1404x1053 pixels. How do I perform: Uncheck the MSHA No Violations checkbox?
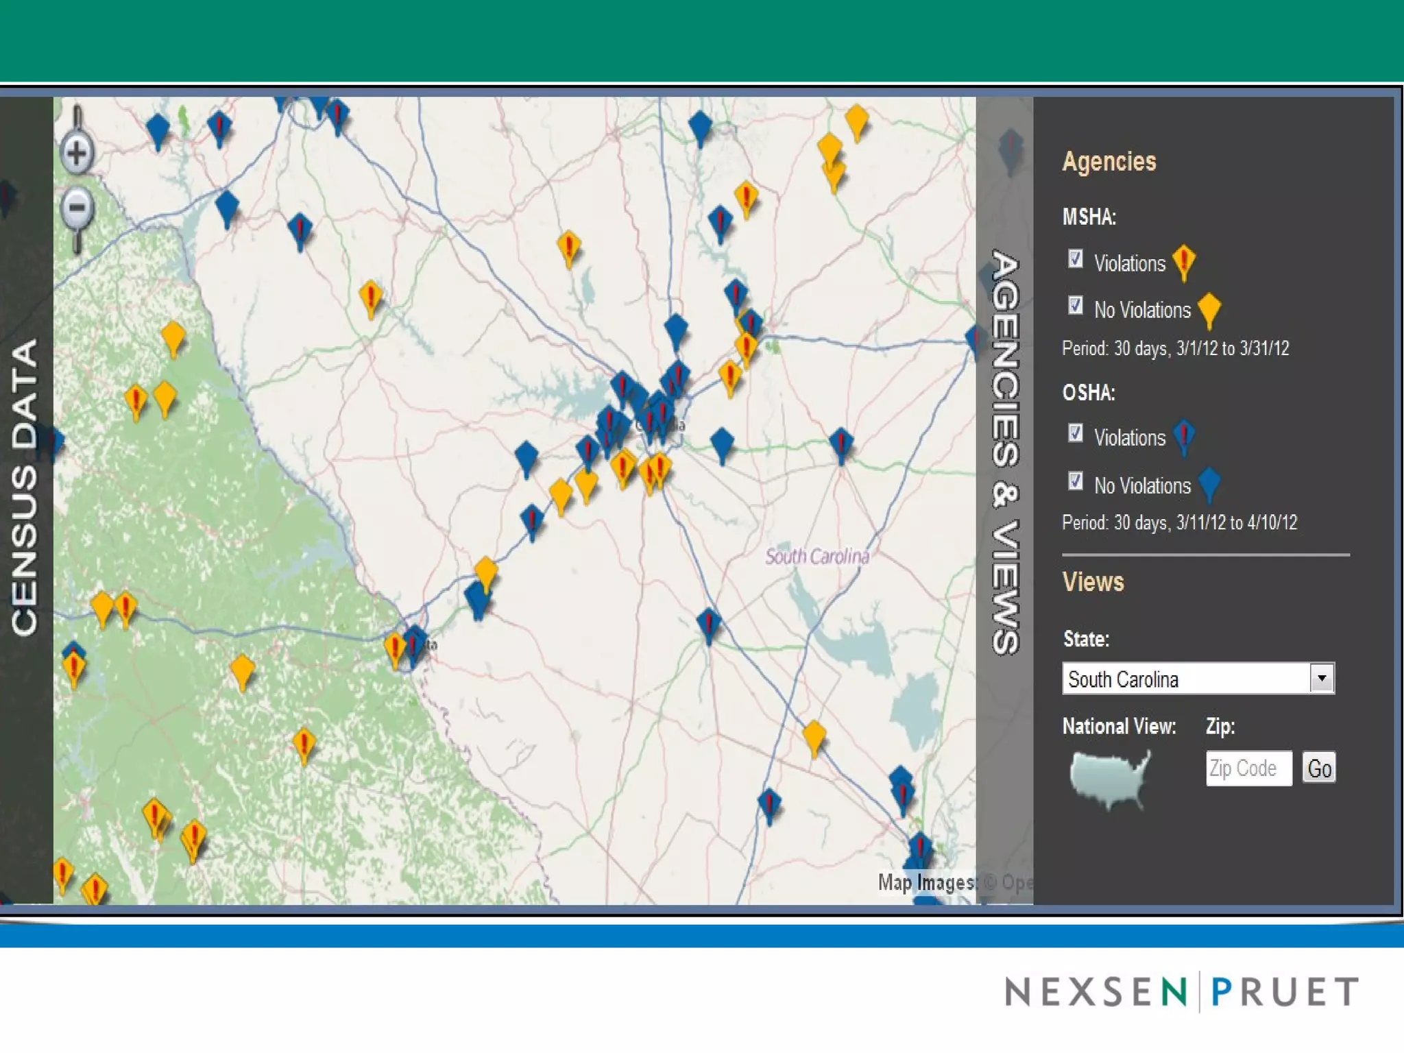click(1076, 306)
